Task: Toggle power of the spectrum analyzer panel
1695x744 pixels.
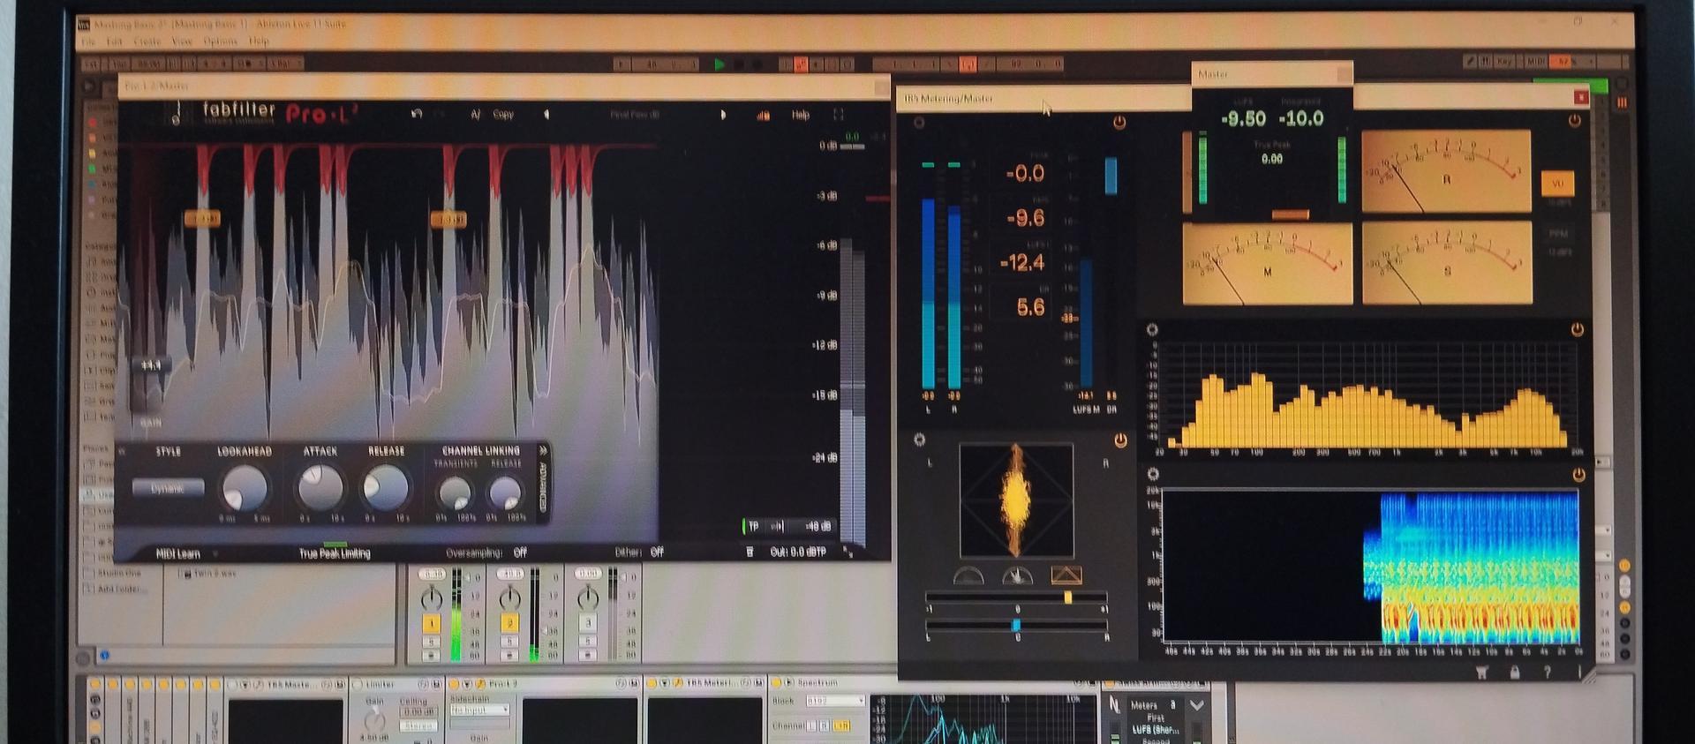Action: pyautogui.click(x=1578, y=329)
